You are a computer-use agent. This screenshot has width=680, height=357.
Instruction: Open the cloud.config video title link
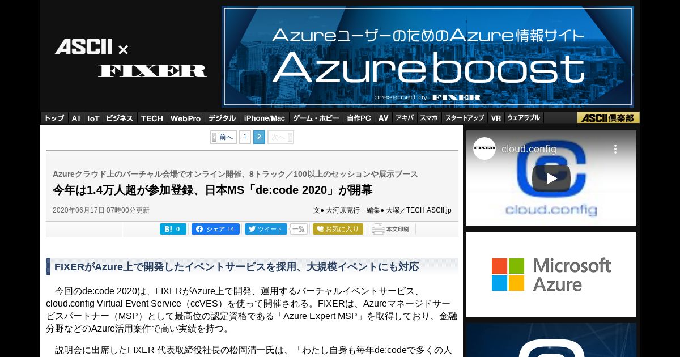point(529,149)
